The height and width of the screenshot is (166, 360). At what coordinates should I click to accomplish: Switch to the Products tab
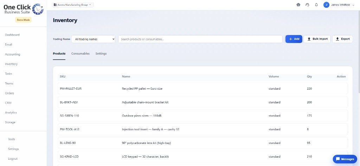pos(59,54)
